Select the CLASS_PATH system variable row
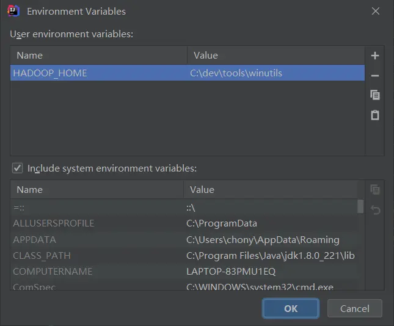The width and height of the screenshot is (394, 326). pyautogui.click(x=184, y=256)
